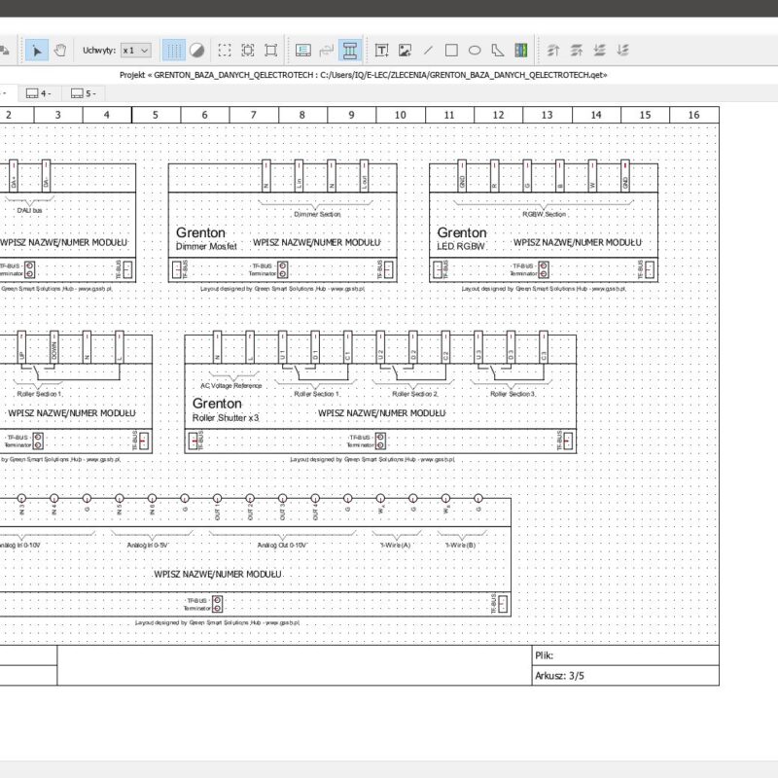Switch to folio tab 5
778x778 pixels.
click(83, 93)
